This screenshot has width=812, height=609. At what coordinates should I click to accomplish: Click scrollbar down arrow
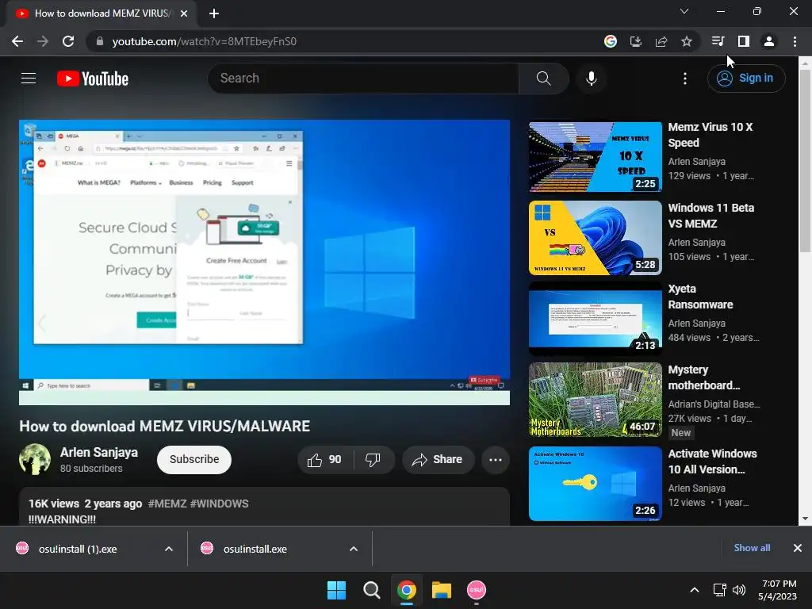(x=806, y=519)
